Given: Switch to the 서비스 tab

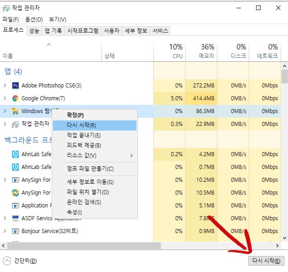Looking at the screenshot, I should coord(160,31).
